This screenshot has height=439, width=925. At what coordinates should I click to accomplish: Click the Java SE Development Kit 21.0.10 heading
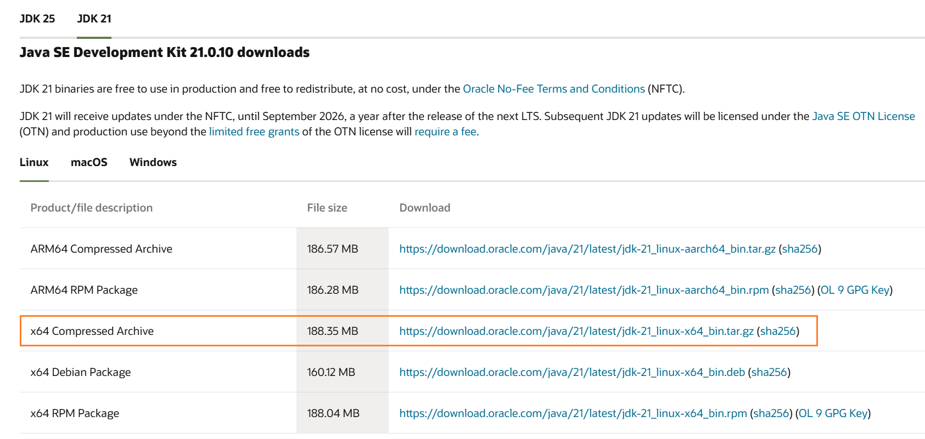pos(165,52)
